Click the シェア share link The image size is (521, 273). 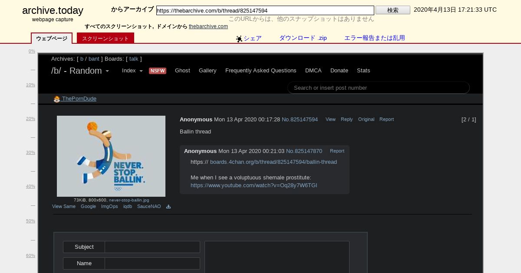click(x=253, y=38)
